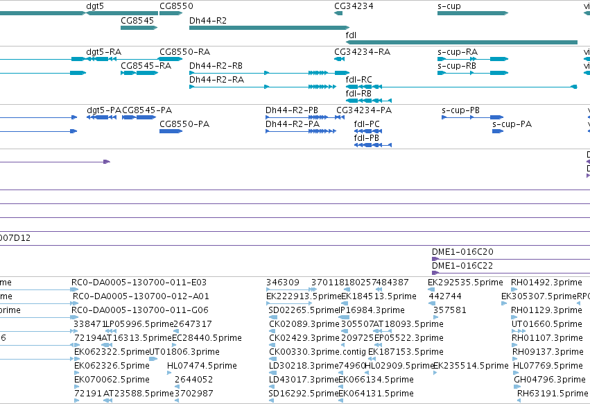Select EST CK00330.3prime.contig
Viewport: 590px width, 404px height.
[x=318, y=352]
